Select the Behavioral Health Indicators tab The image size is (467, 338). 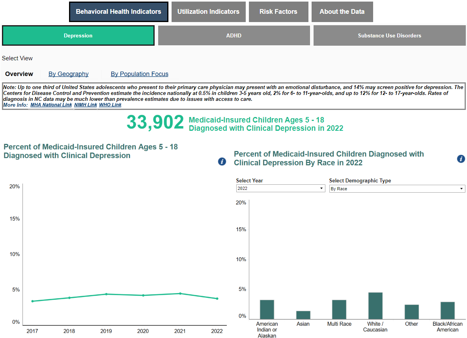coord(118,12)
